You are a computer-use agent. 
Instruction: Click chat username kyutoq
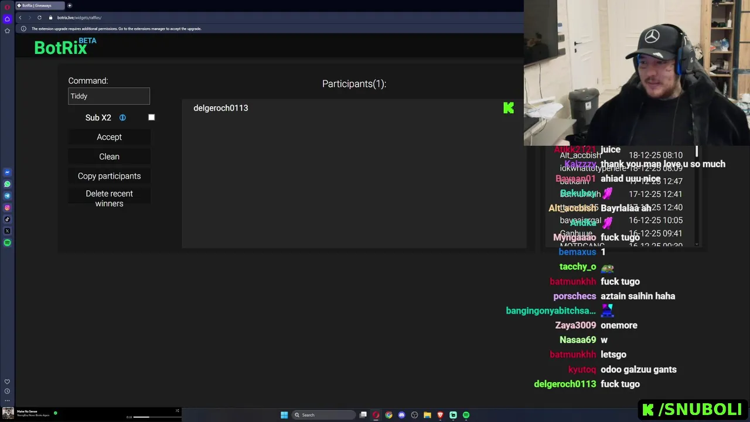[582, 369]
